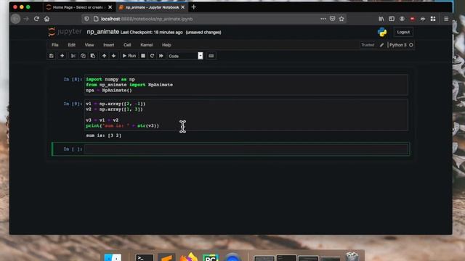Click the Logout button
Image resolution: width=465 pixels, height=261 pixels.
(x=403, y=32)
